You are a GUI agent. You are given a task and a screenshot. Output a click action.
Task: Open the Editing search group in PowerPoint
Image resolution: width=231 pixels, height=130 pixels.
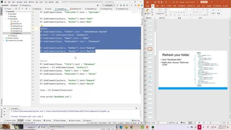click(218, 12)
